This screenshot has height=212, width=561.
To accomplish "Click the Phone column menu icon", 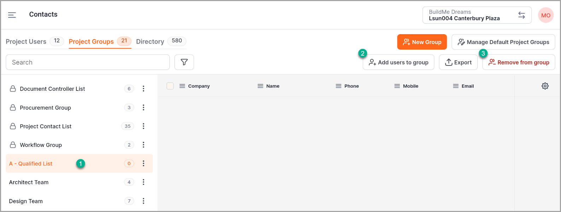I will (x=339, y=86).
